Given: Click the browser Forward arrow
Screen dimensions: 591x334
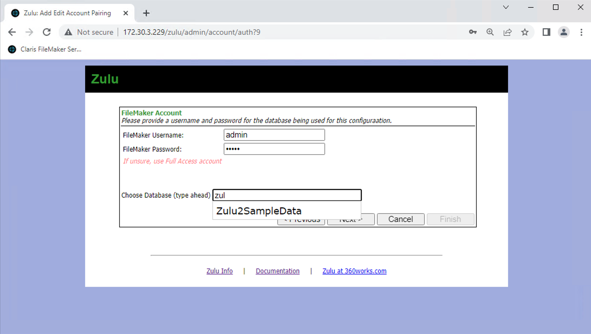Looking at the screenshot, I should pos(29,32).
